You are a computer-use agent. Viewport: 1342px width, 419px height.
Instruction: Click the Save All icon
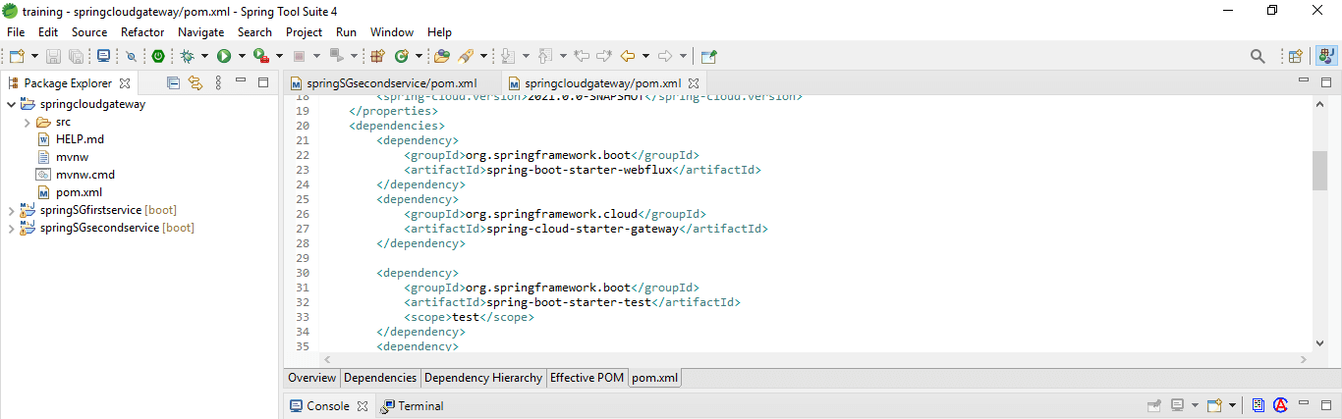click(x=76, y=56)
